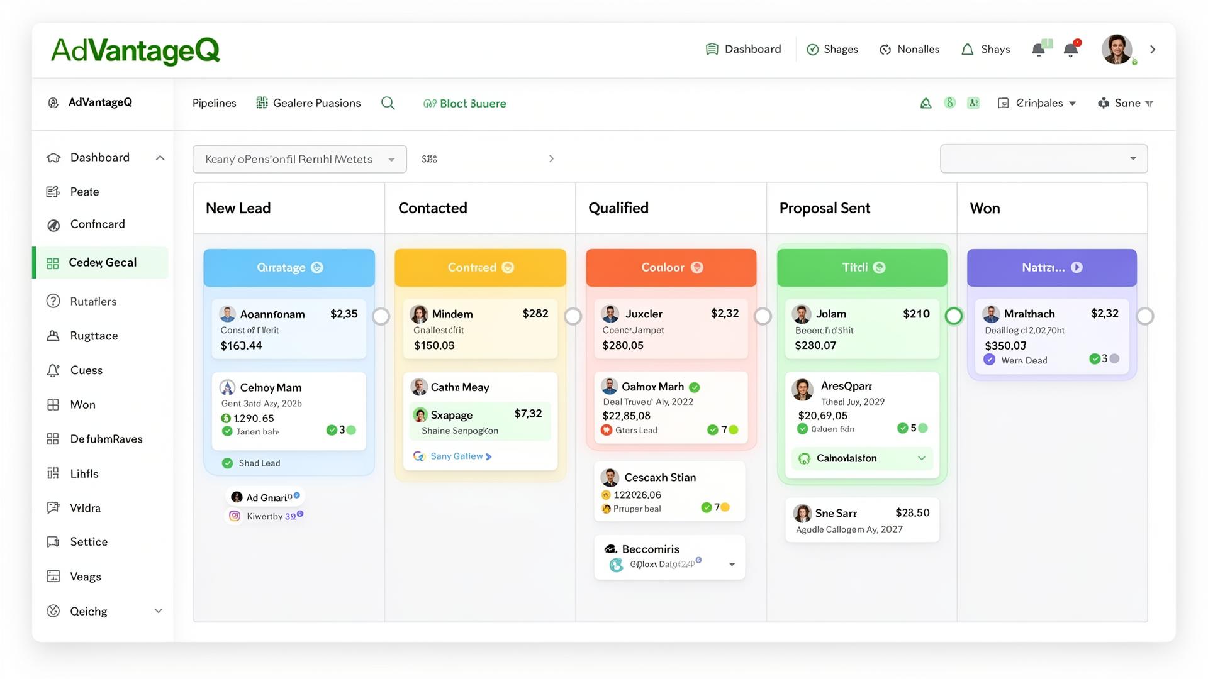The image size is (1208, 679).
Task: Click the blue Quratage stage header
Action: pos(289,268)
